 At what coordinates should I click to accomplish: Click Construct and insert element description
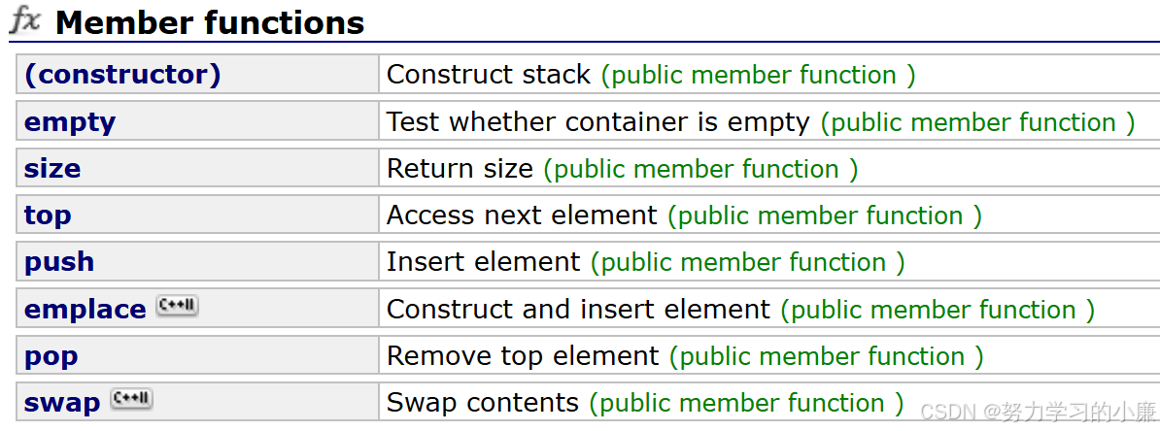click(578, 309)
